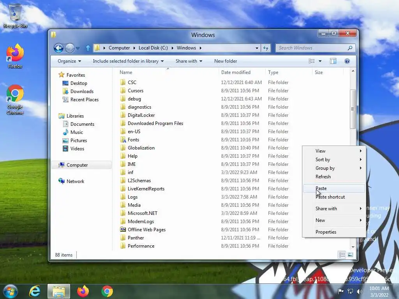Open New submenu in context menu
Viewport: 399px width, 299px height.
tap(334, 220)
